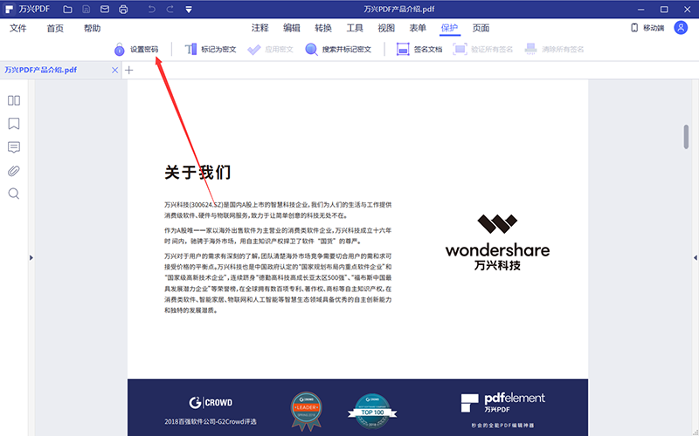
Task: Click 设置密码 set password
Action: [136, 50]
